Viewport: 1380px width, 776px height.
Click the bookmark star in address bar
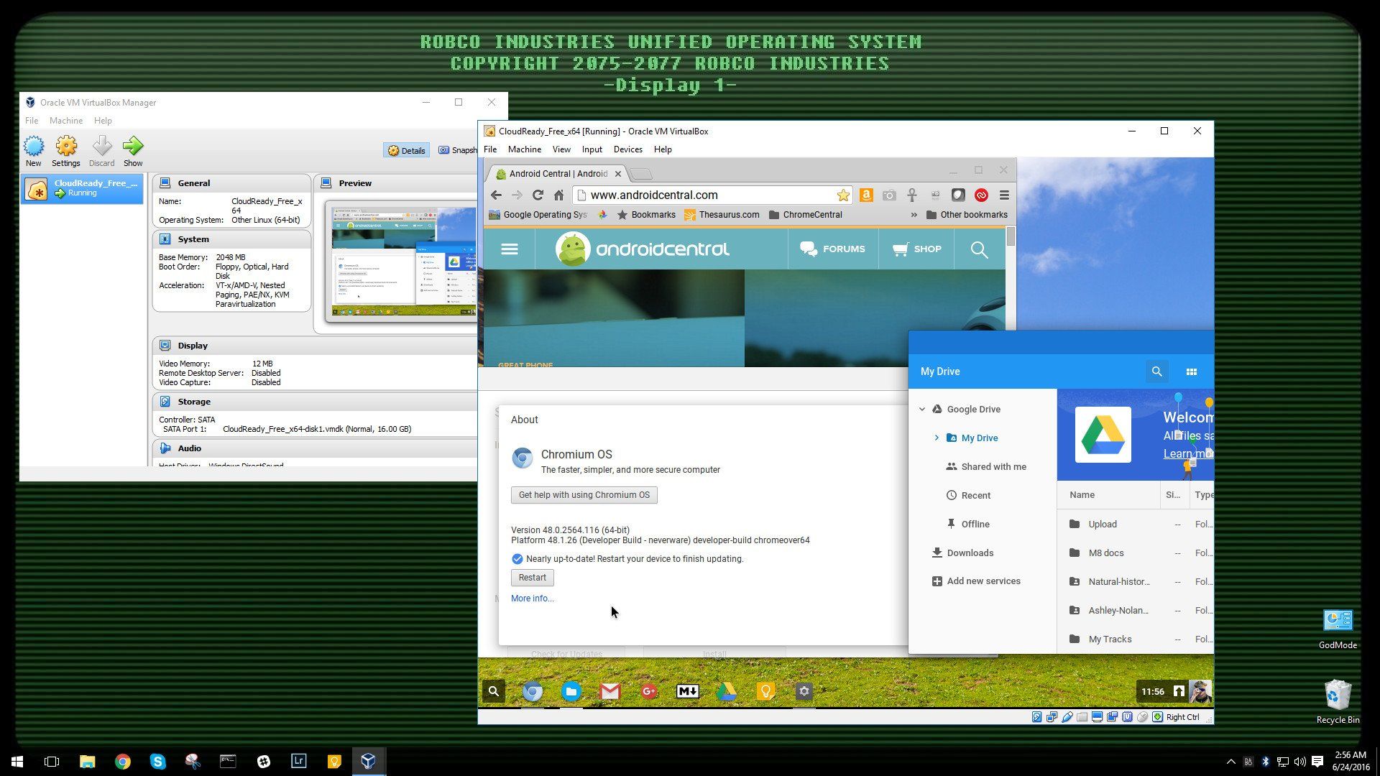pyautogui.click(x=842, y=195)
